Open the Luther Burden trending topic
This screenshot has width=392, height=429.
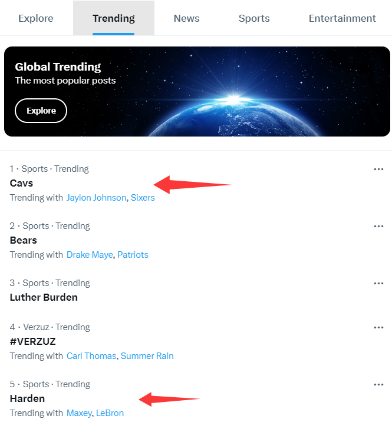point(44,297)
